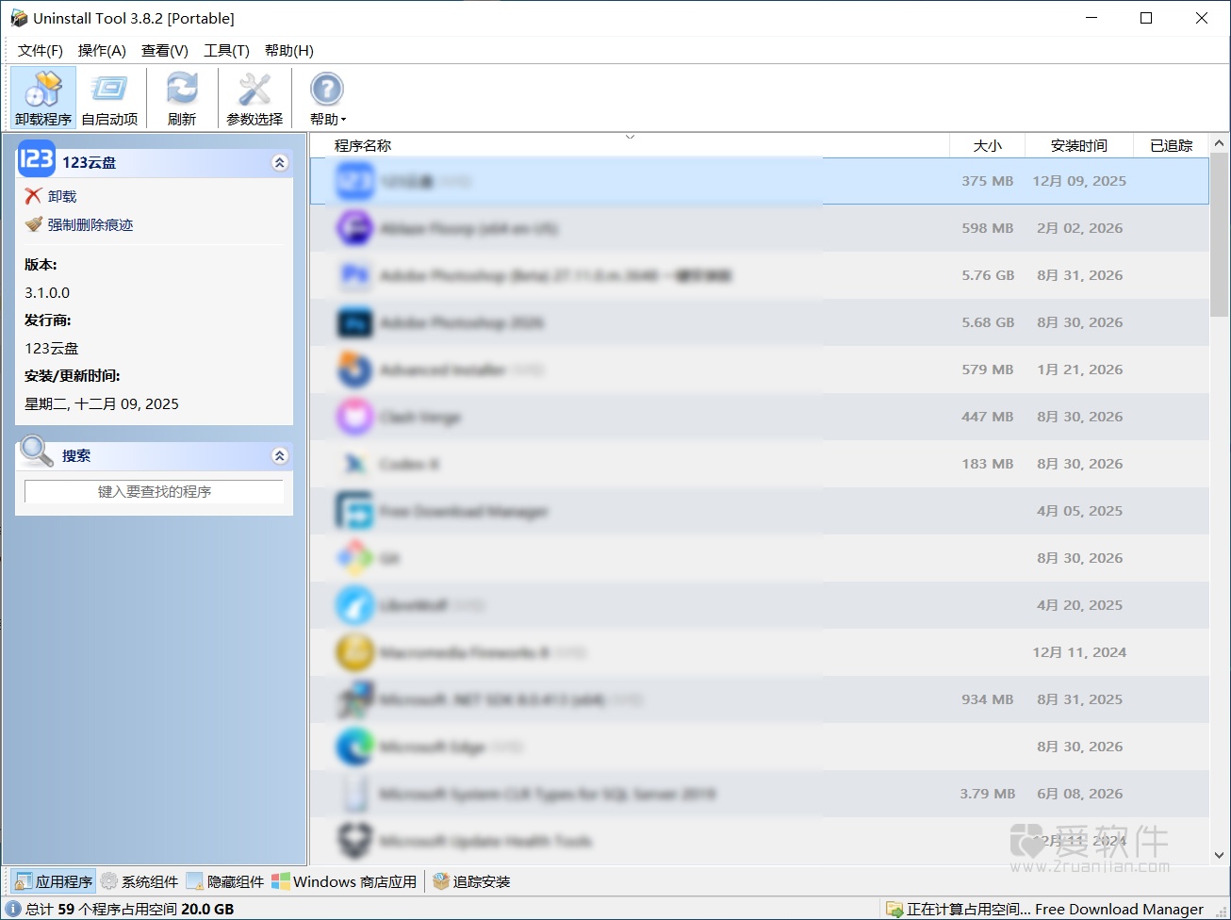This screenshot has width=1231, height=920.
Task: Click the Ps icon in the 5.76 GB row
Action: point(355,275)
